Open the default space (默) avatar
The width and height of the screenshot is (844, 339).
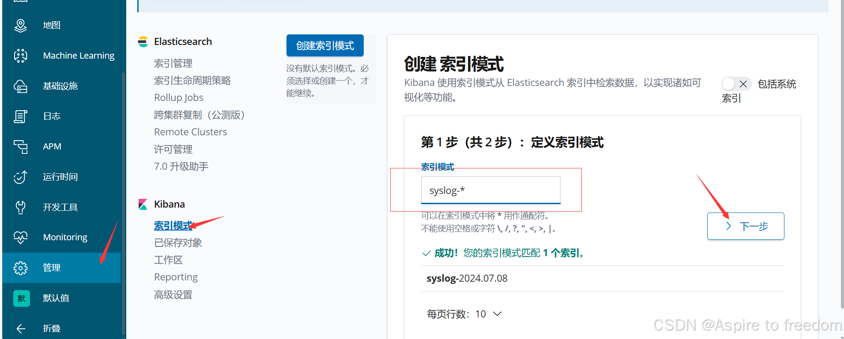pos(21,298)
